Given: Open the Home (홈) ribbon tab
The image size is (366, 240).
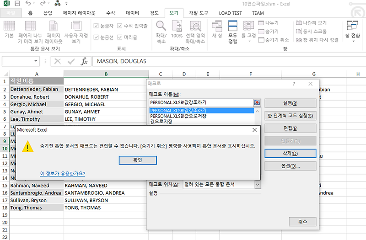Looking at the screenshot, I should pos(30,13).
